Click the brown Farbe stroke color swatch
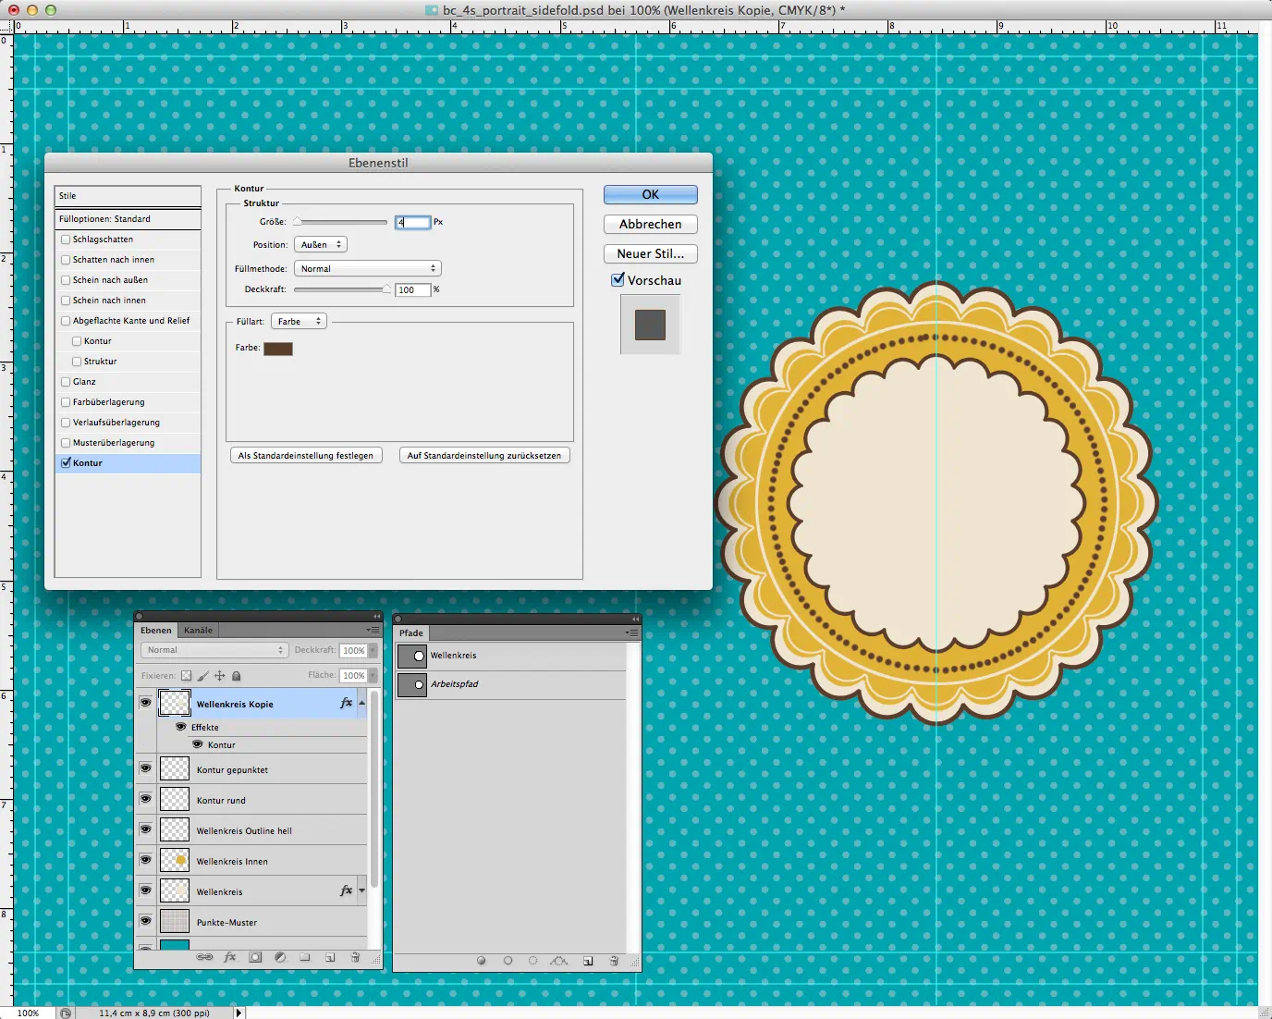This screenshot has height=1019, width=1272. 278,349
